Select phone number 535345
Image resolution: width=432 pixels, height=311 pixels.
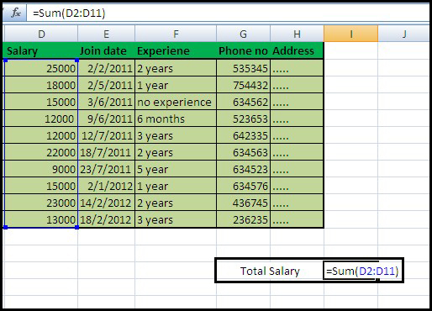243,68
